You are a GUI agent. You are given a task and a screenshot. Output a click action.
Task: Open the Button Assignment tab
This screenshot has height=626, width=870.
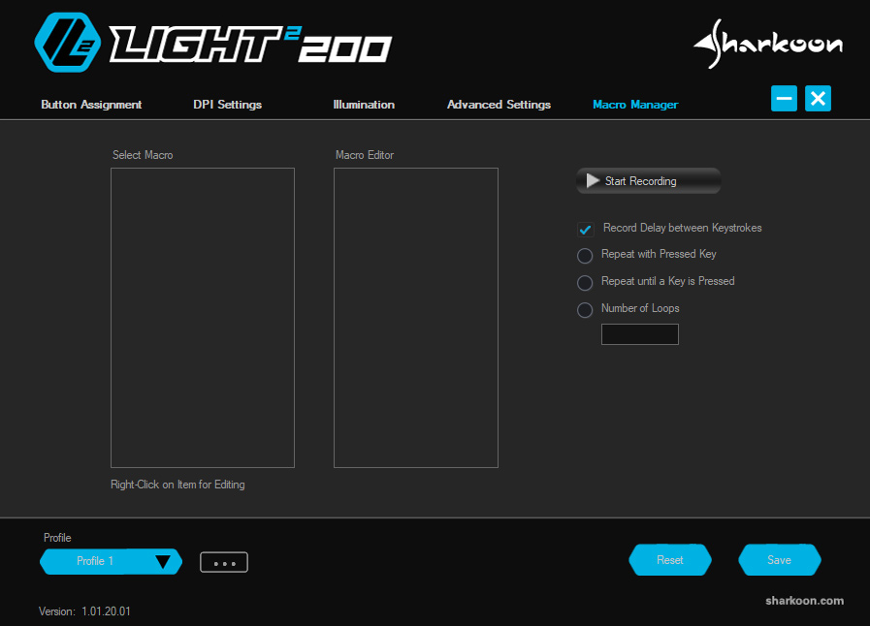[91, 105]
